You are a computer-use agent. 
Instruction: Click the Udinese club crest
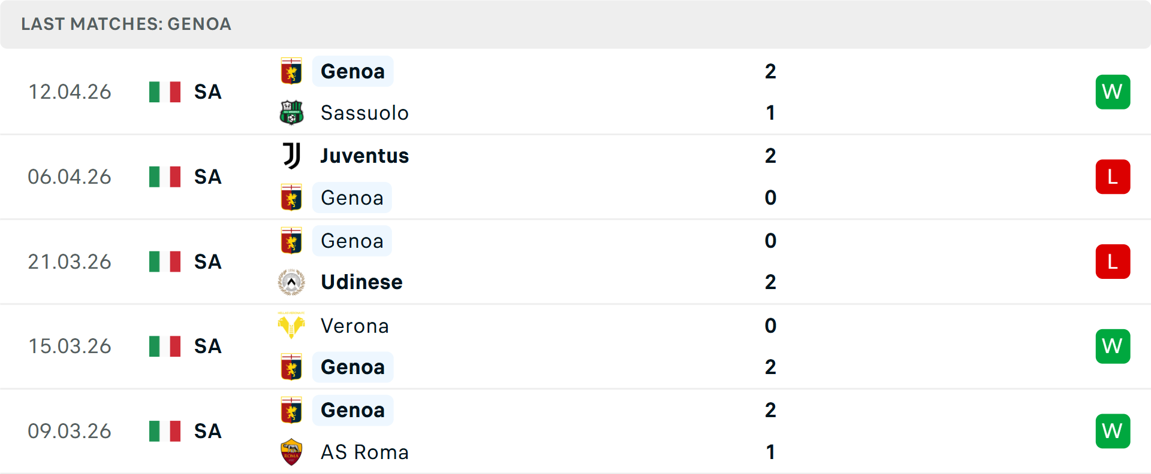[x=291, y=282]
